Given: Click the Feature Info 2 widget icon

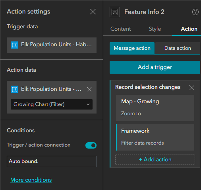Looking at the screenshot, I should (115, 12).
